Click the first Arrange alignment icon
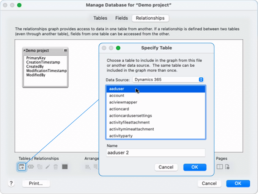This screenshot has width=258, height=194. click(x=88, y=167)
